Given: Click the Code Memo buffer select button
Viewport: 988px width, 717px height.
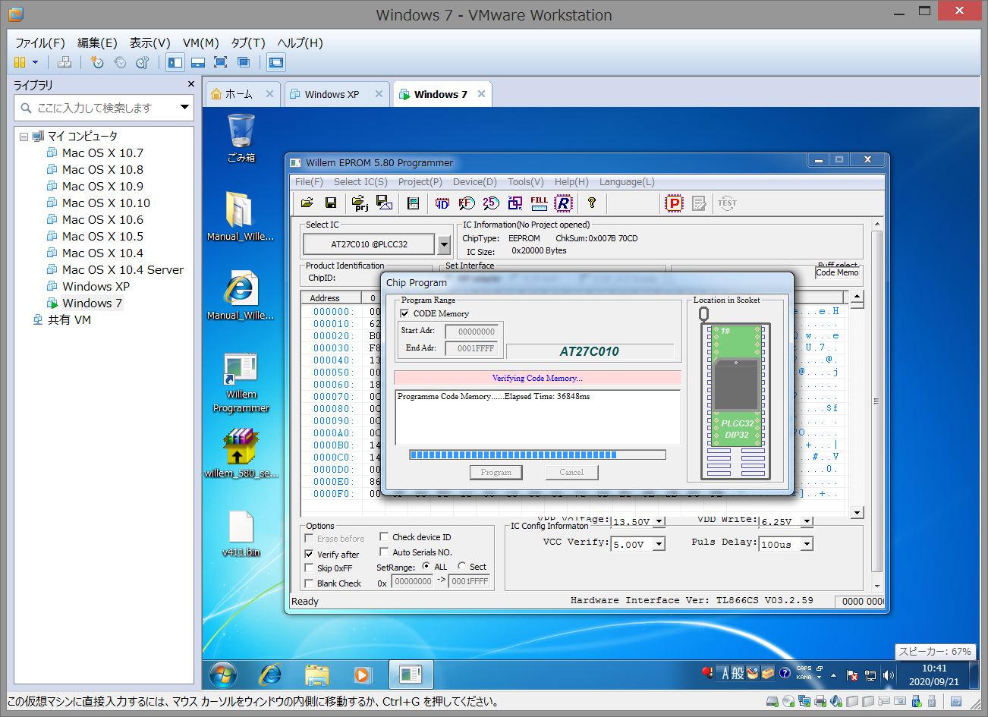Looking at the screenshot, I should 837,272.
